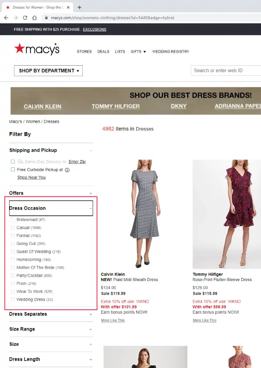Click the Macy's star logo
Screen dimensions: 261x368
(37, 49)
